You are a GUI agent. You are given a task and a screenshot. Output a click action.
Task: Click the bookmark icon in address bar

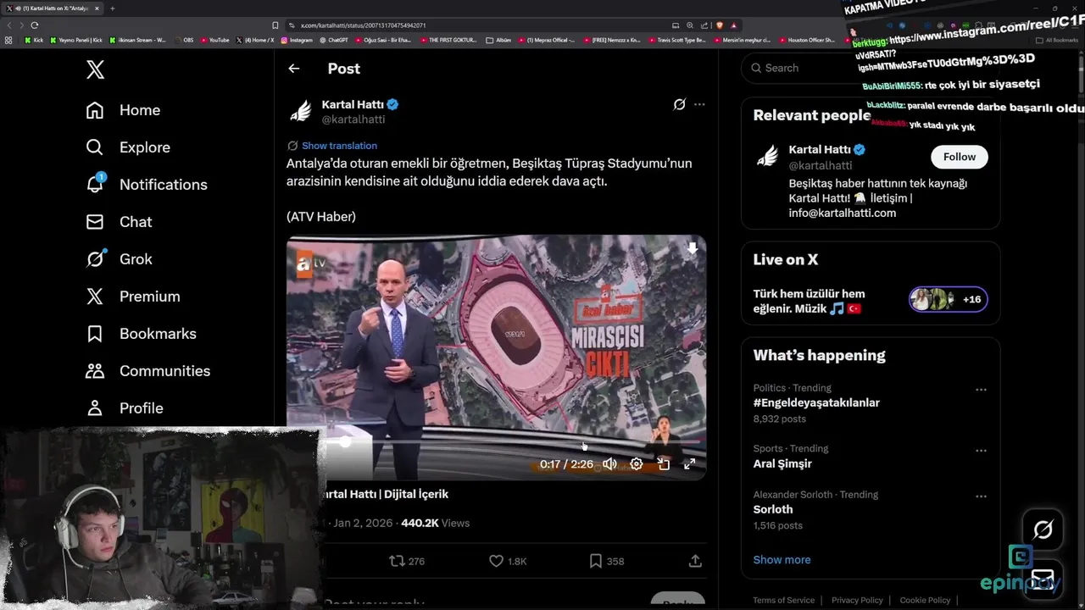275,25
